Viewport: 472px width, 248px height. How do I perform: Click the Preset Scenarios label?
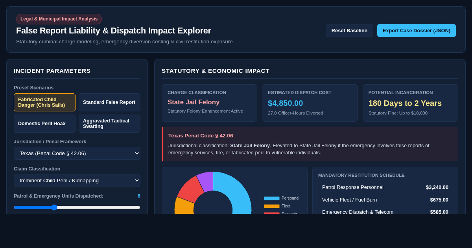coord(34,88)
